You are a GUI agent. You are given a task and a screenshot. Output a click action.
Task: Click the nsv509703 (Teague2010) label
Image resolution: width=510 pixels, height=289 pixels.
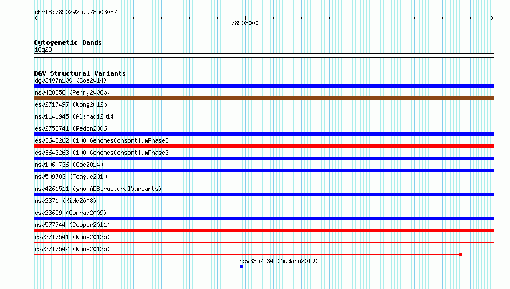(72, 177)
